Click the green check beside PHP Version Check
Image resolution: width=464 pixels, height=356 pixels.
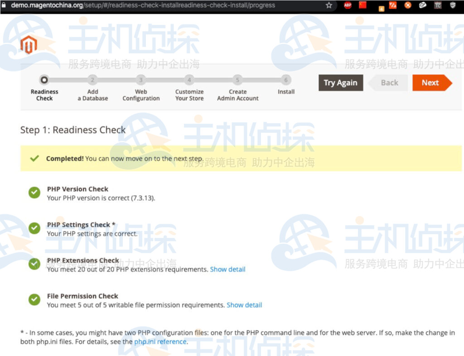pyautogui.click(x=34, y=193)
